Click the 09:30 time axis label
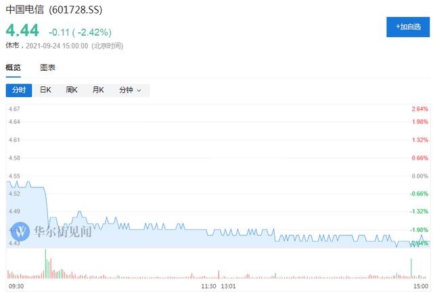The width and height of the screenshot is (433, 292). coord(16,286)
